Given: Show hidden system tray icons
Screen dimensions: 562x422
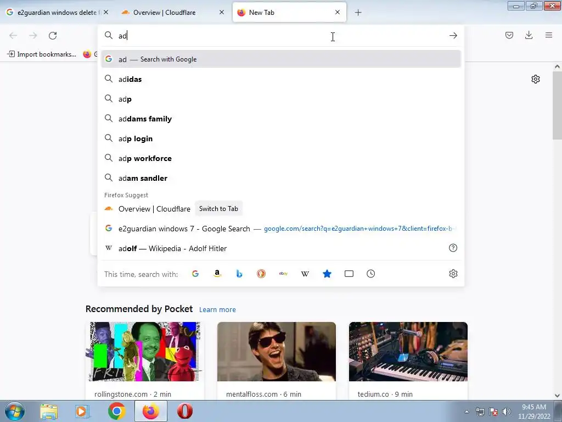Looking at the screenshot, I should pos(467,412).
